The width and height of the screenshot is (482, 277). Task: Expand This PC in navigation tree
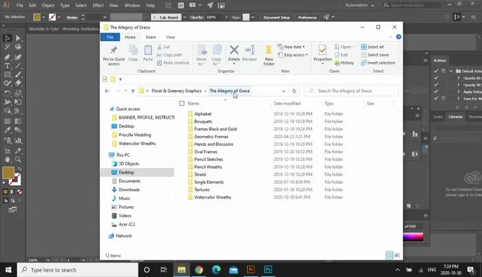[x=105, y=155]
